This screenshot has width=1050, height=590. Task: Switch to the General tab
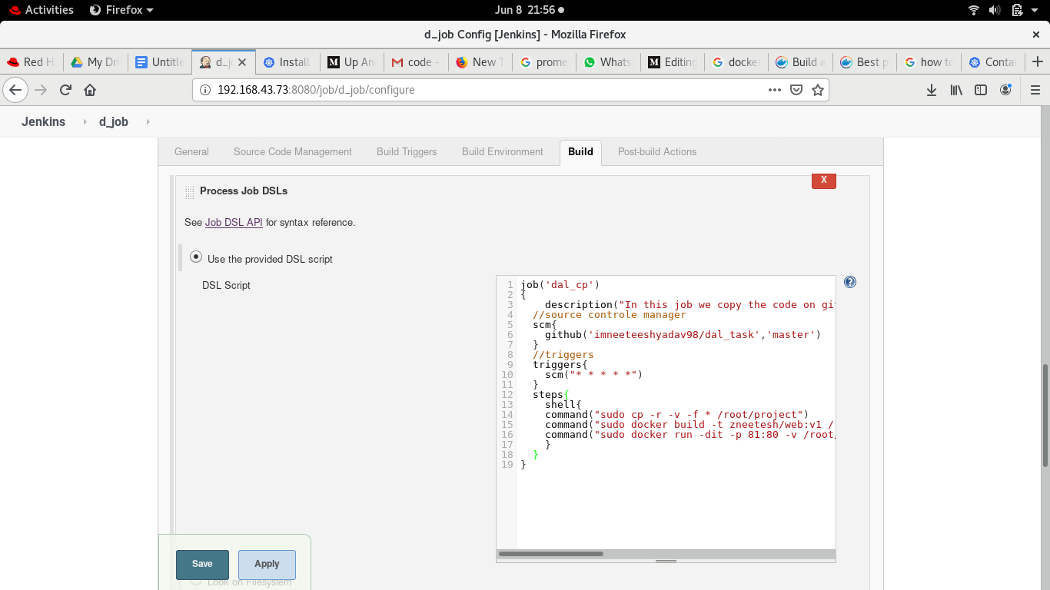tap(191, 152)
